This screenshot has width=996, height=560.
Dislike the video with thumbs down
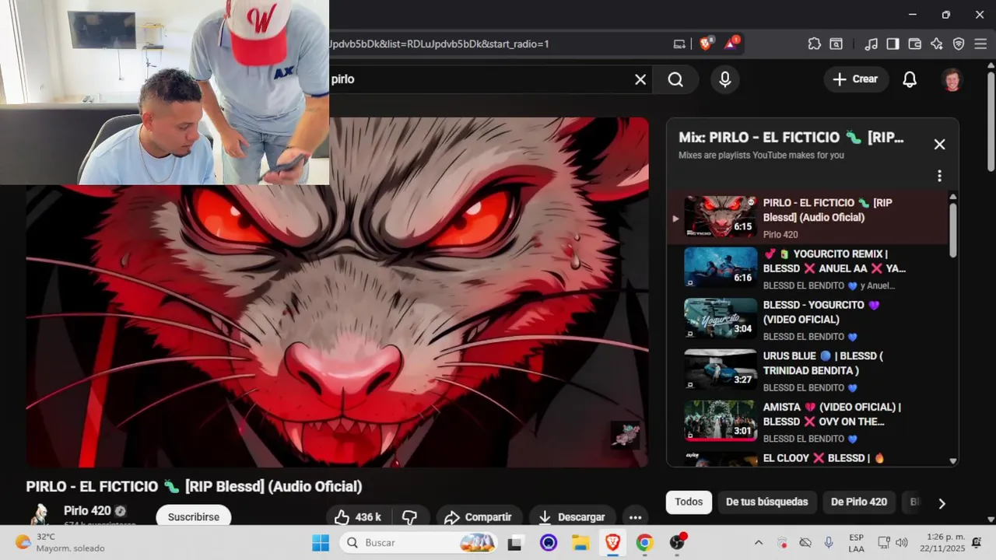[x=410, y=517]
